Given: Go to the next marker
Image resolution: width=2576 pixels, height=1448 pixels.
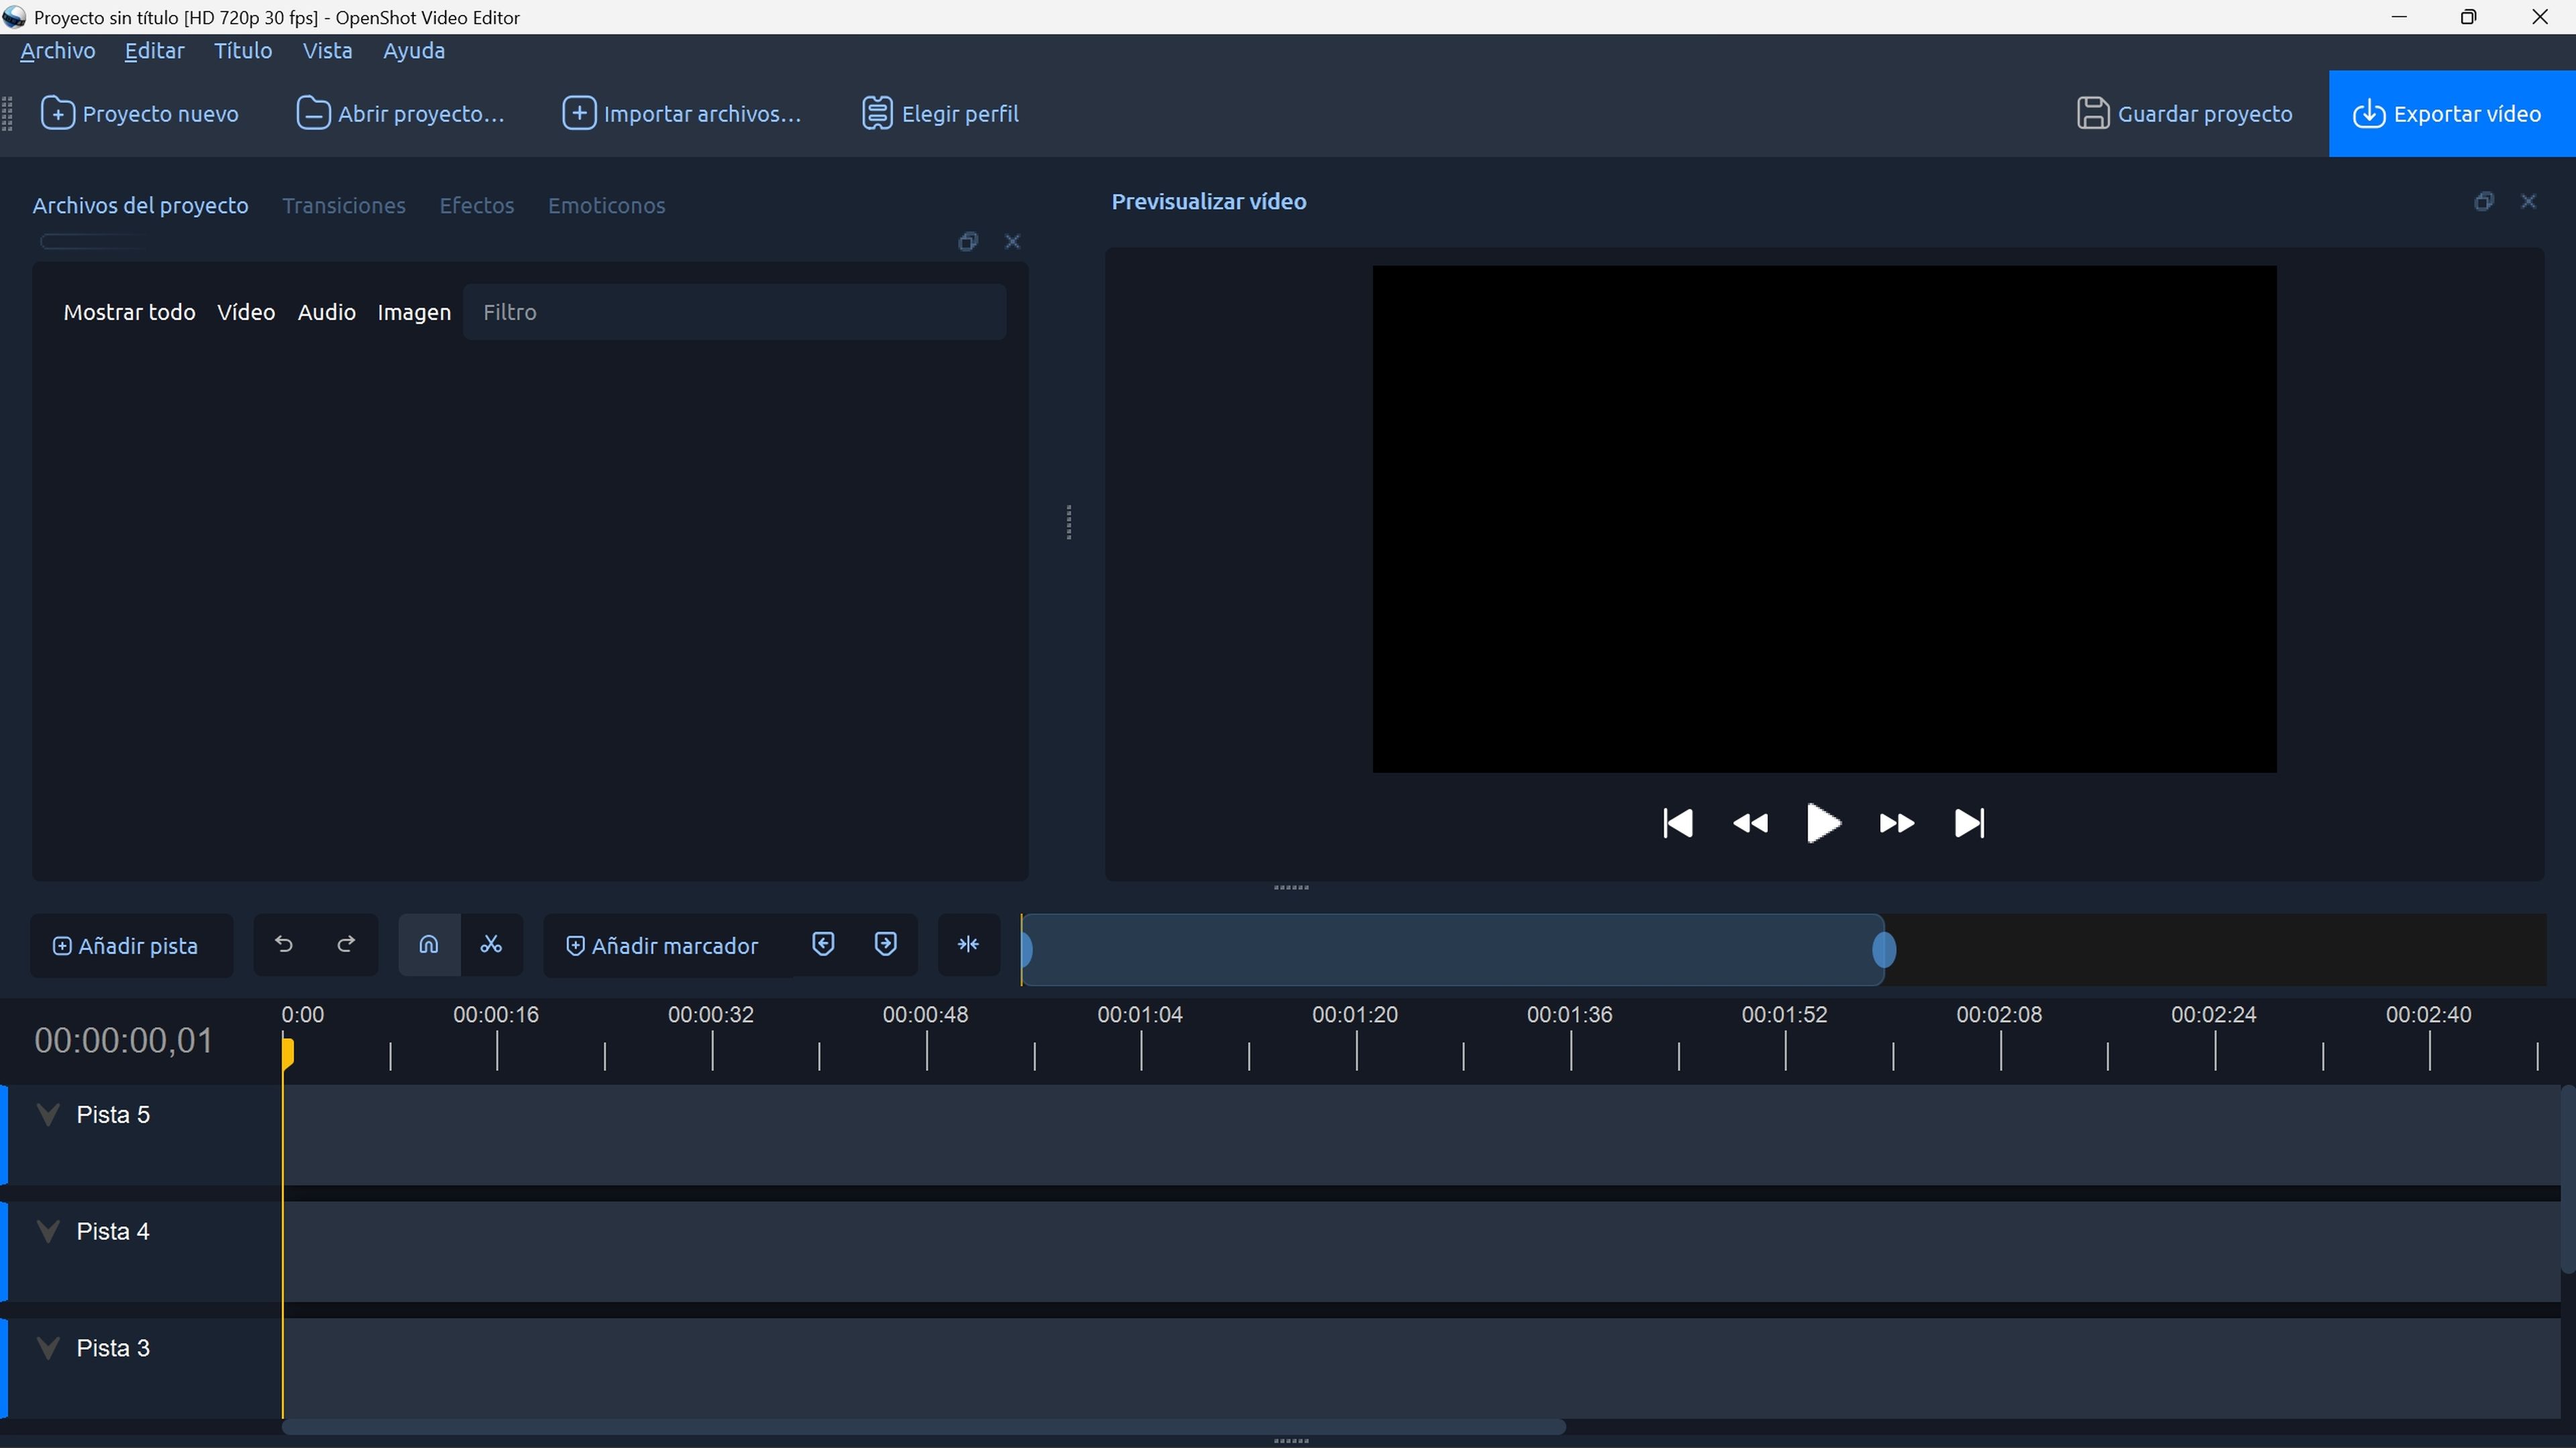Looking at the screenshot, I should [885, 945].
